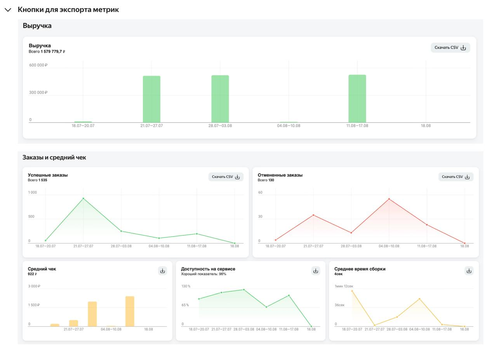The height and width of the screenshot is (346, 497).
Task: Click the "Успешные заказы" card title
Action: (x=48, y=175)
